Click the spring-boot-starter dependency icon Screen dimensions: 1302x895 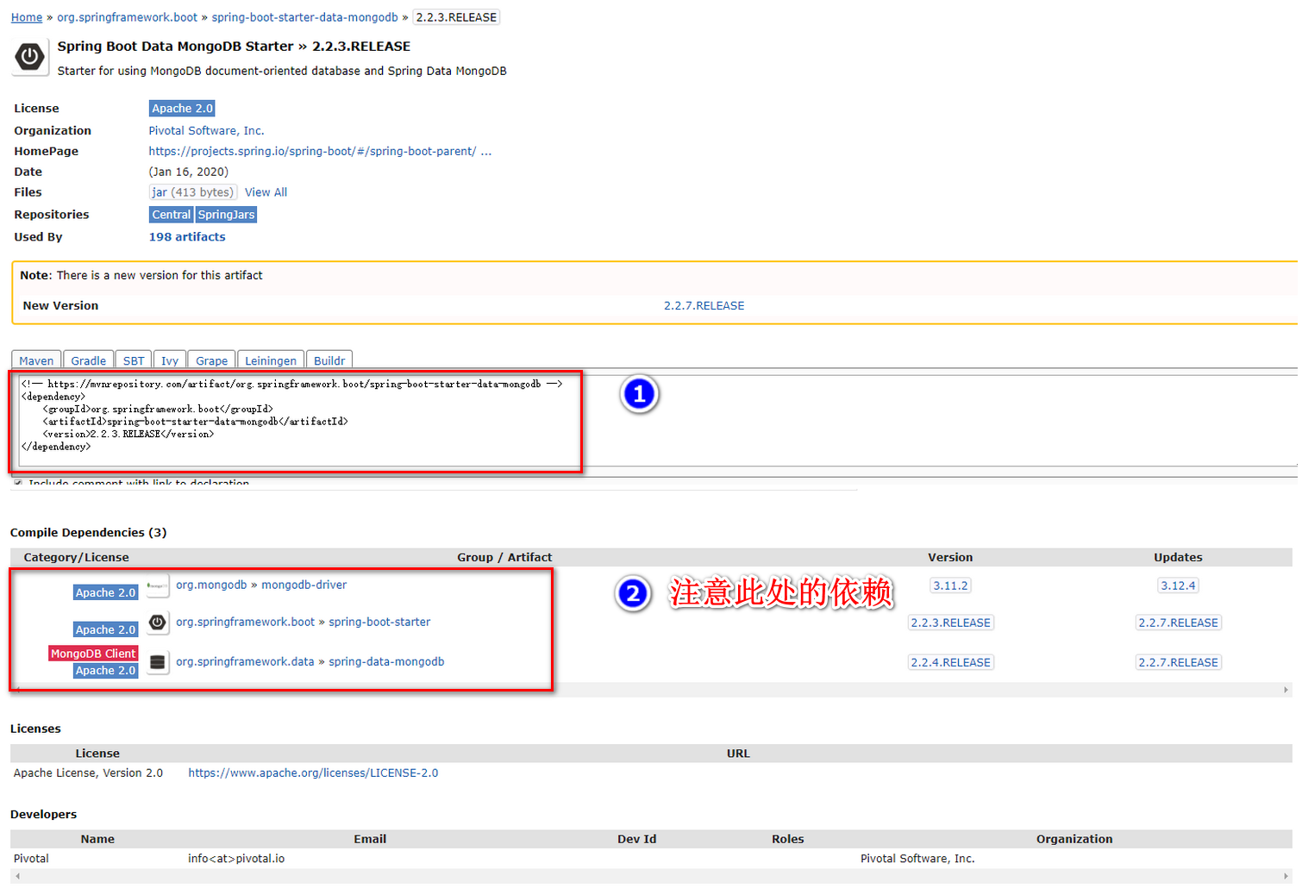pyautogui.click(x=157, y=622)
